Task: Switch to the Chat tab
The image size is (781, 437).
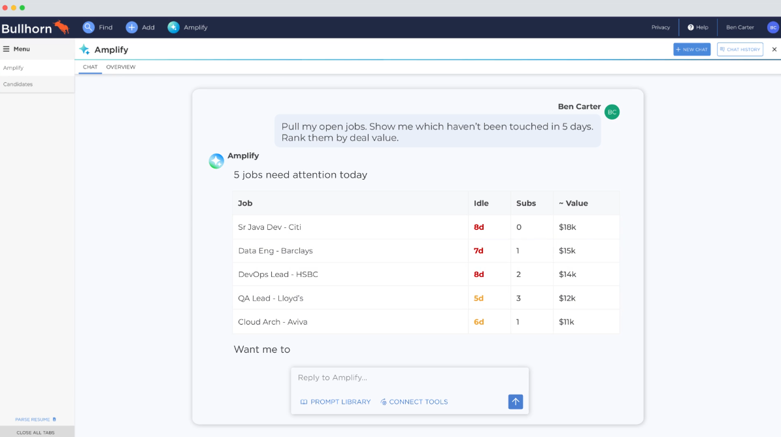Action: click(x=90, y=67)
